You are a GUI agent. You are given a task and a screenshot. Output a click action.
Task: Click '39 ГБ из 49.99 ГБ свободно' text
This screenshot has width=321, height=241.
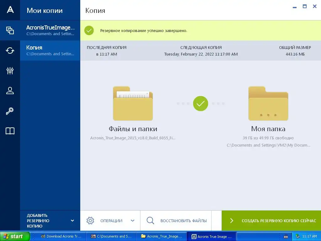(x=268, y=138)
